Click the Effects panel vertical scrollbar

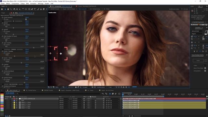46,39
